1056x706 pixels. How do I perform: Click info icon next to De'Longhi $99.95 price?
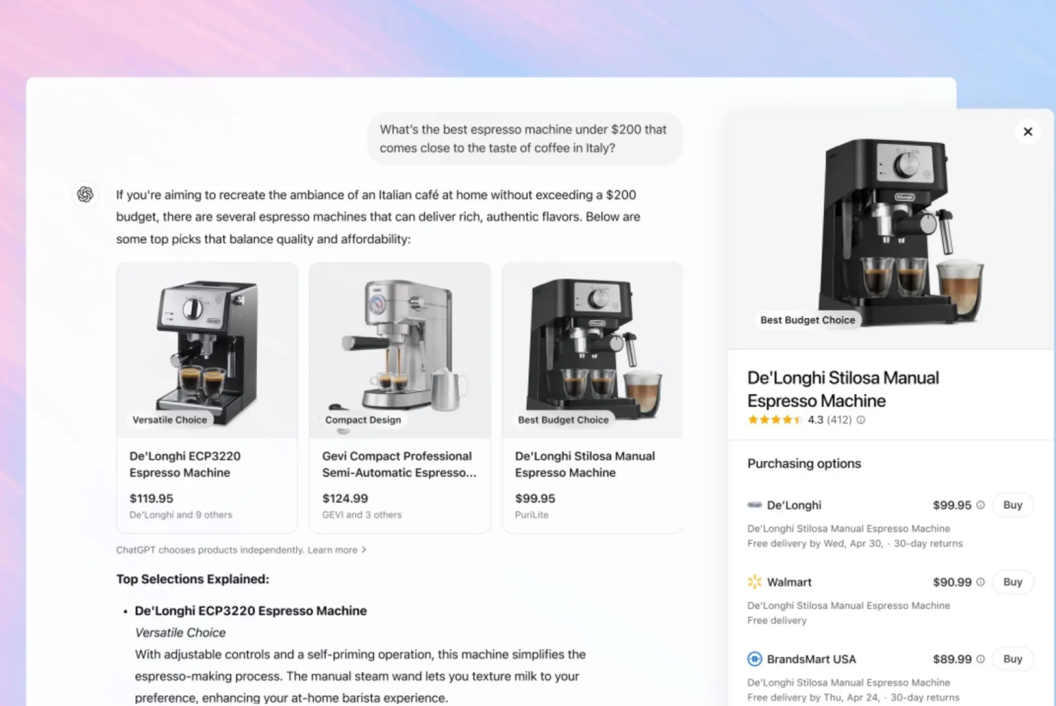pyautogui.click(x=980, y=505)
